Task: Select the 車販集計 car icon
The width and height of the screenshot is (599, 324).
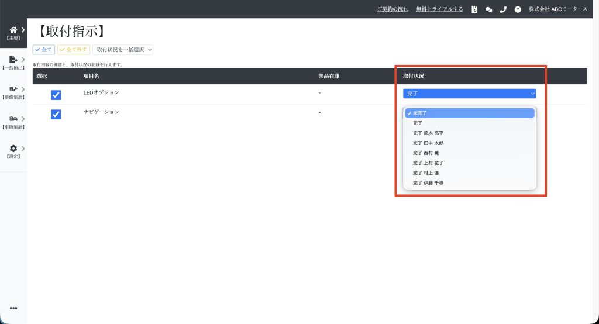Action: (13, 119)
